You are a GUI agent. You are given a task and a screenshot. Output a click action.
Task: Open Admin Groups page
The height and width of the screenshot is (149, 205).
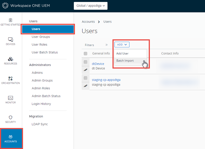pyautogui.click(x=42, y=80)
